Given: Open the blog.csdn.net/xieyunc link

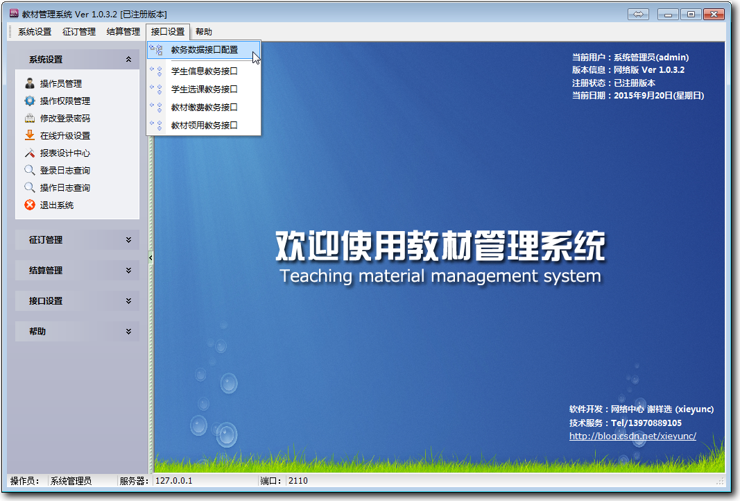Looking at the screenshot, I should click(633, 436).
